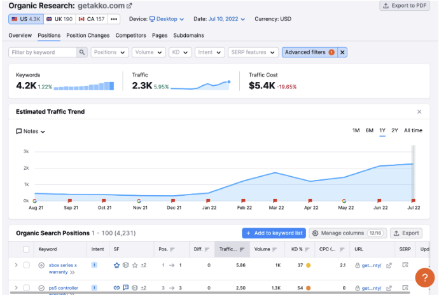Select checkbox for ps5 controller row
This screenshot has height=295, width=439.
pyautogui.click(x=27, y=288)
